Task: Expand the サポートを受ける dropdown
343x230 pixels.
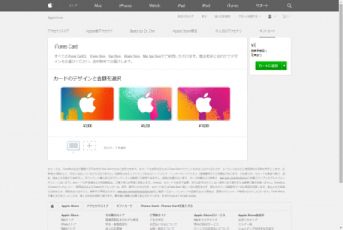Action: tap(250, 16)
